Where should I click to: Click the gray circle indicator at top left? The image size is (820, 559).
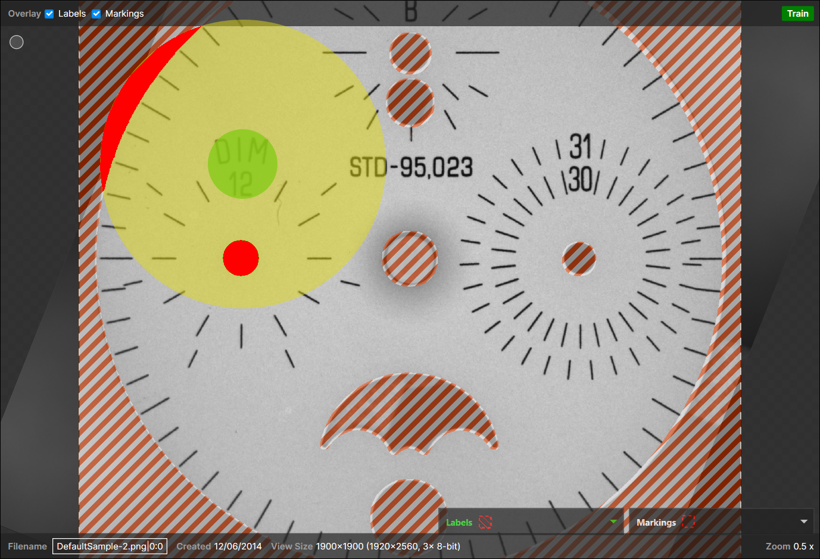pos(17,42)
